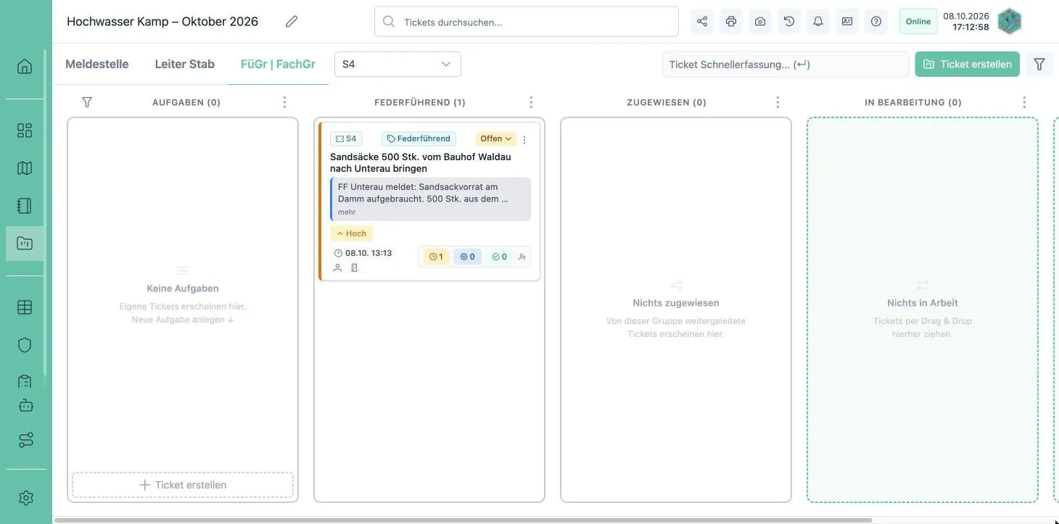The height and width of the screenshot is (524, 1059).
Task: Open the ID card icon in top bar
Action: [x=847, y=22]
